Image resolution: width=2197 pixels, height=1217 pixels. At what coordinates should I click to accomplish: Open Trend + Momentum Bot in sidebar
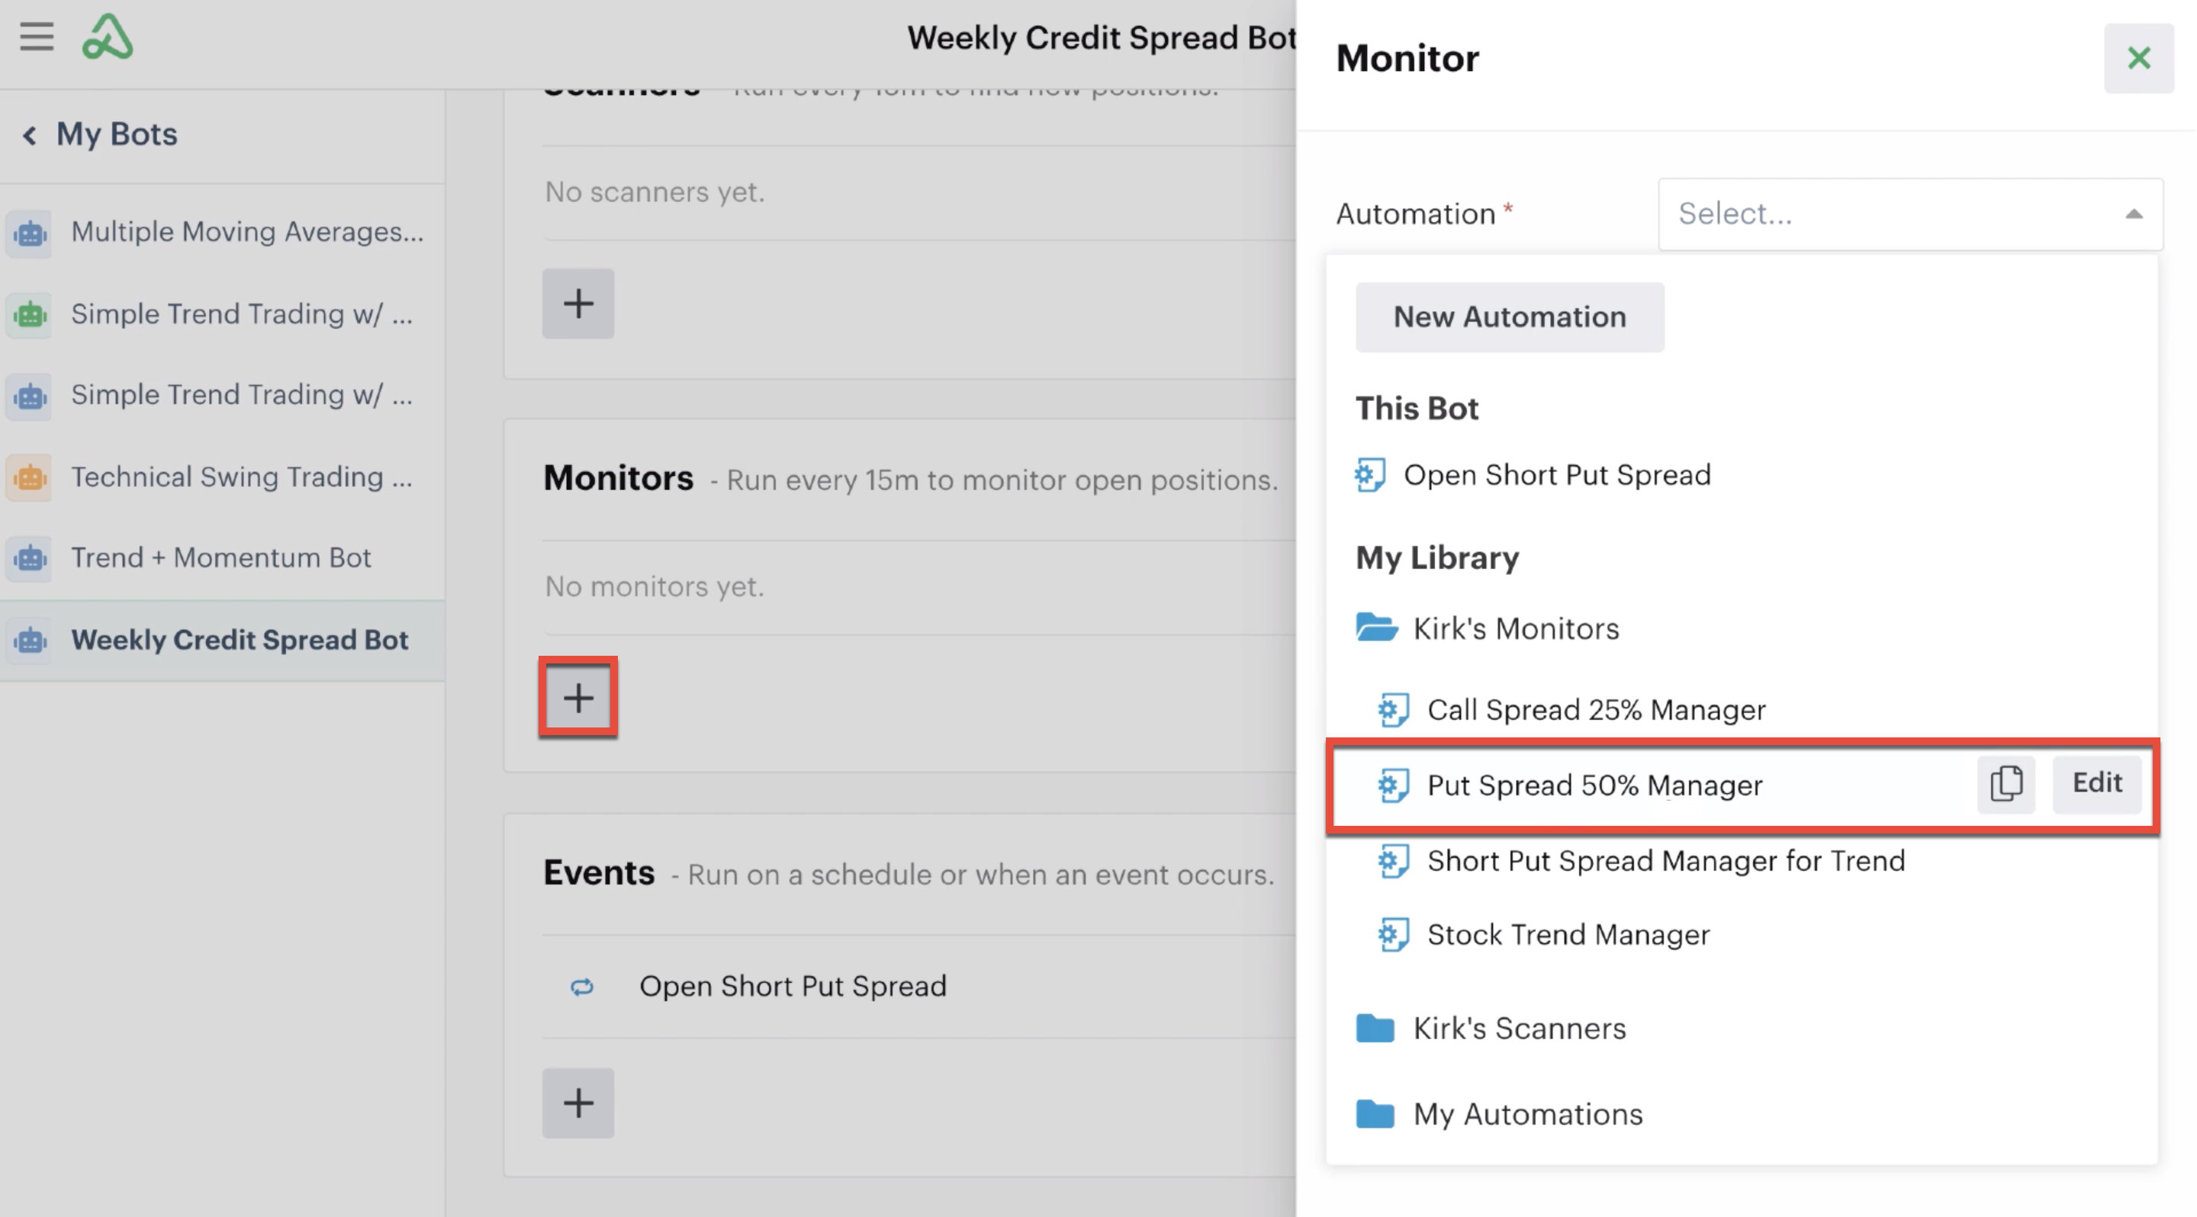click(222, 558)
